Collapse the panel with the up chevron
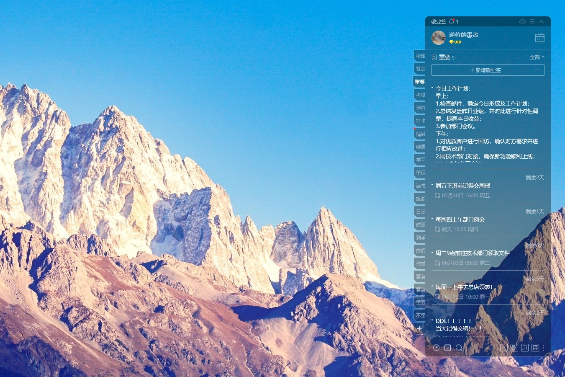Image resolution: width=565 pixels, height=377 pixels. coord(542,21)
